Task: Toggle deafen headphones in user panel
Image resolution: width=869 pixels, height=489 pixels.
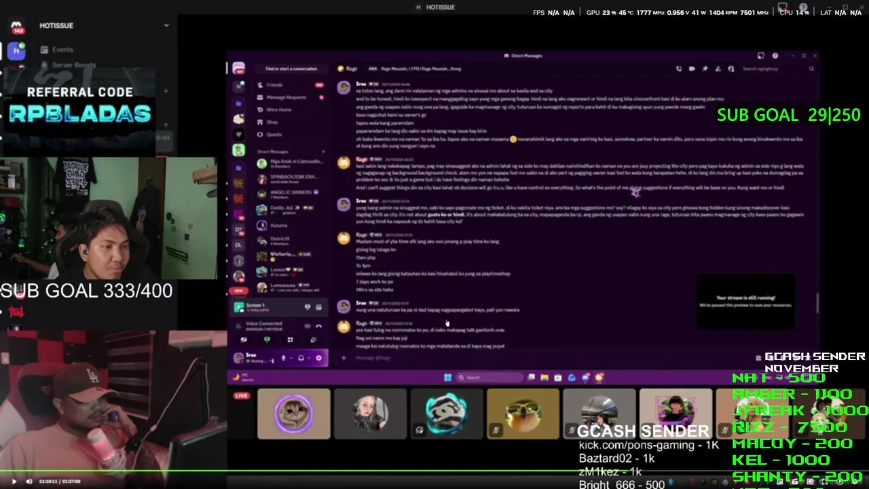Action: [x=301, y=358]
